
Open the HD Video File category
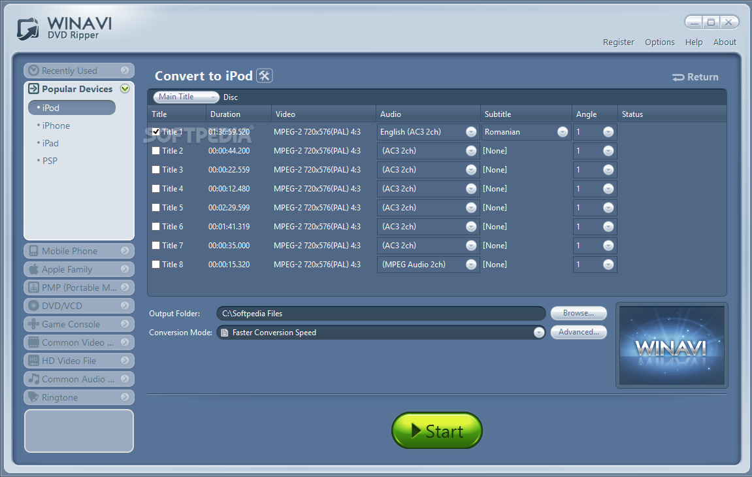[78, 361]
